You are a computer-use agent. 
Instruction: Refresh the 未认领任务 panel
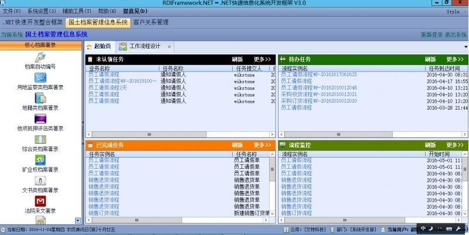pyautogui.click(x=237, y=59)
